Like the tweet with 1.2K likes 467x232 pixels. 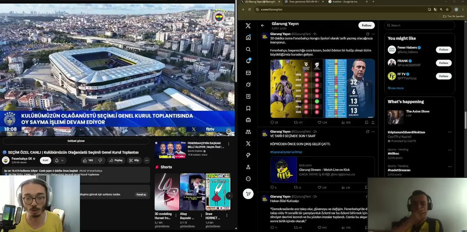pos(322,122)
